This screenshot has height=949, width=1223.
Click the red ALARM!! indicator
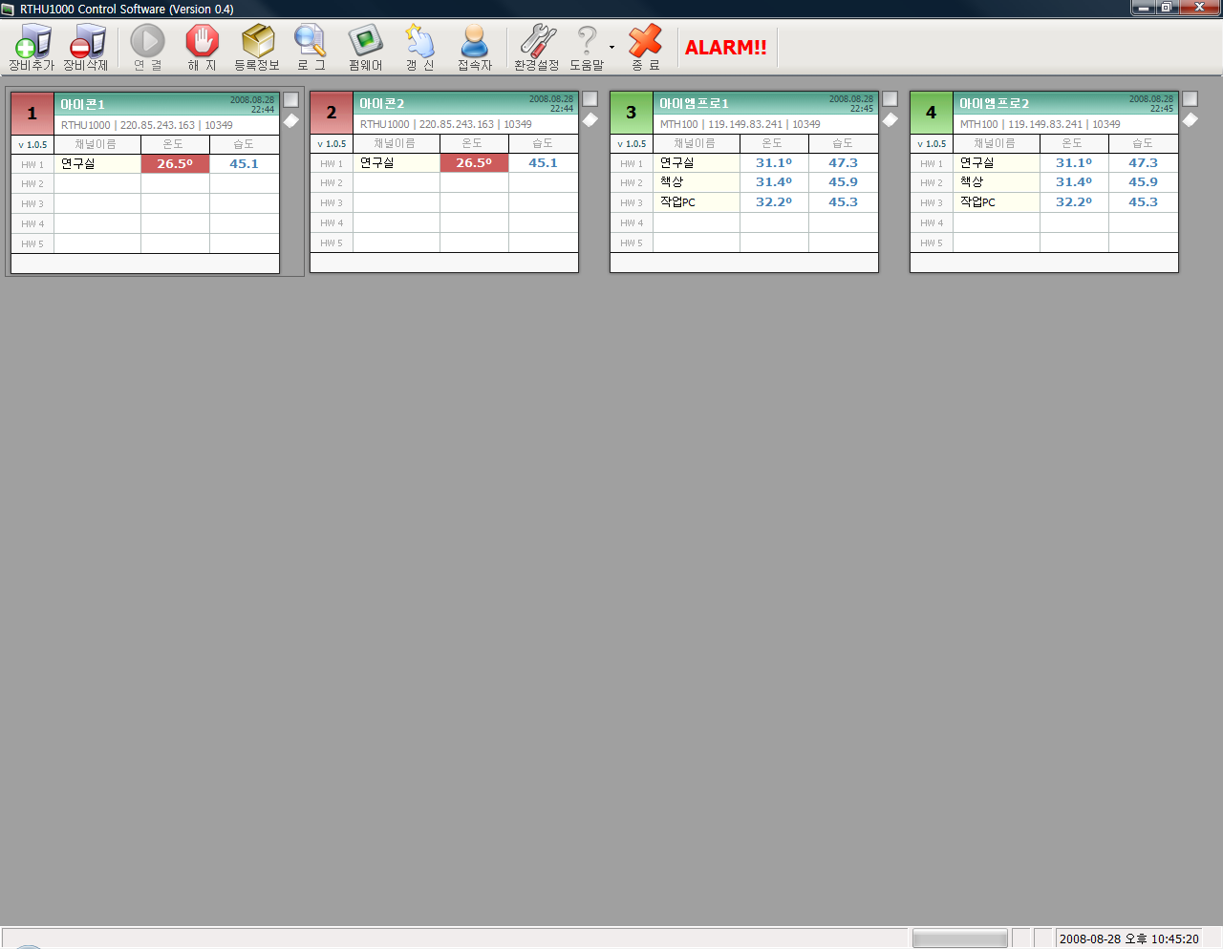726,48
